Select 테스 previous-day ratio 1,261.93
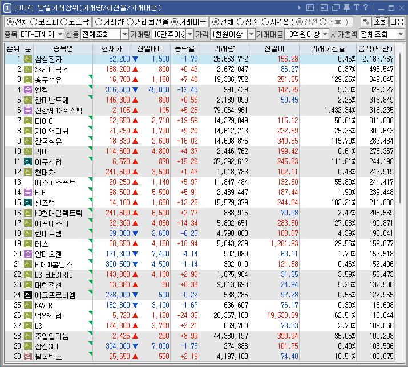 tap(284, 243)
